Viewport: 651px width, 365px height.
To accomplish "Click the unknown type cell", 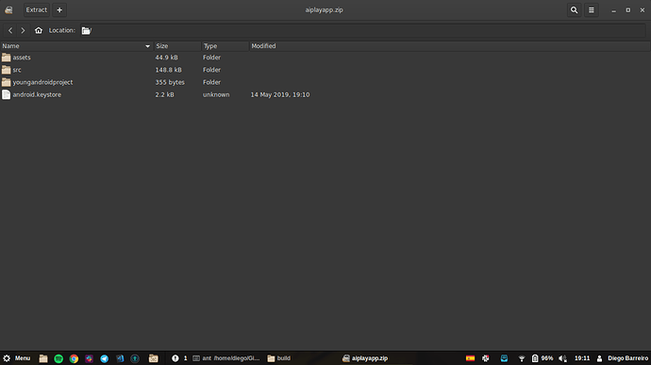I will (x=216, y=94).
